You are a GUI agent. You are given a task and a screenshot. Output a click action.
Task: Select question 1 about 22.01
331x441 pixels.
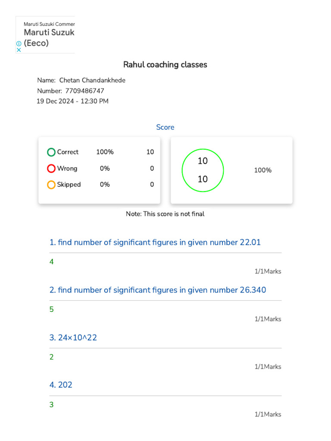[155, 242]
